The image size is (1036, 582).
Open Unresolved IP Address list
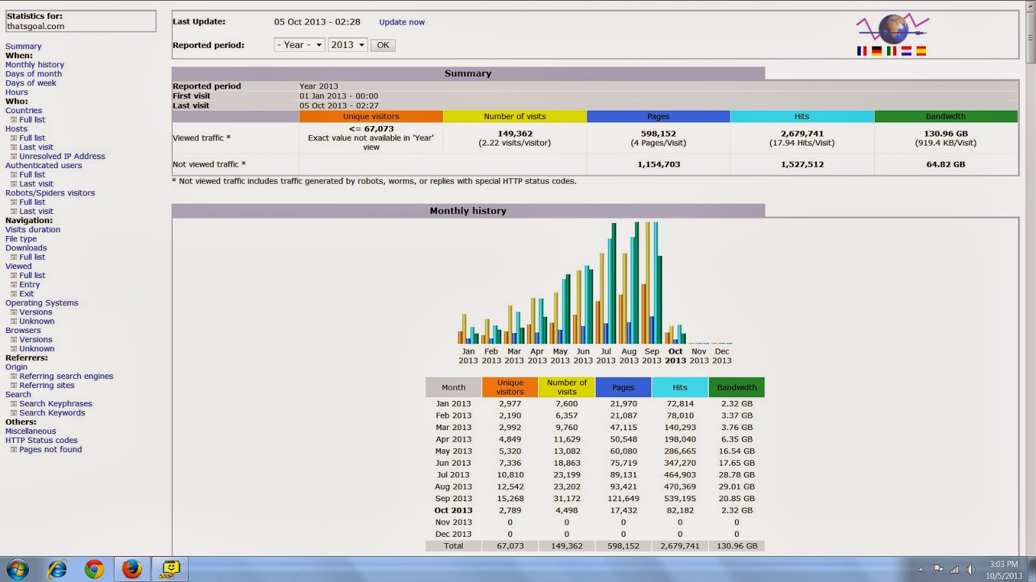tap(62, 156)
